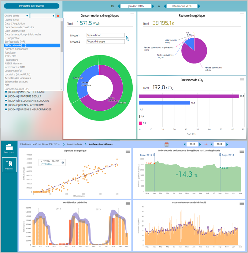248x253 pixels.
Task: Select the SURESNES NIEUPORT/PAGES site bullet
Action: 6,109
